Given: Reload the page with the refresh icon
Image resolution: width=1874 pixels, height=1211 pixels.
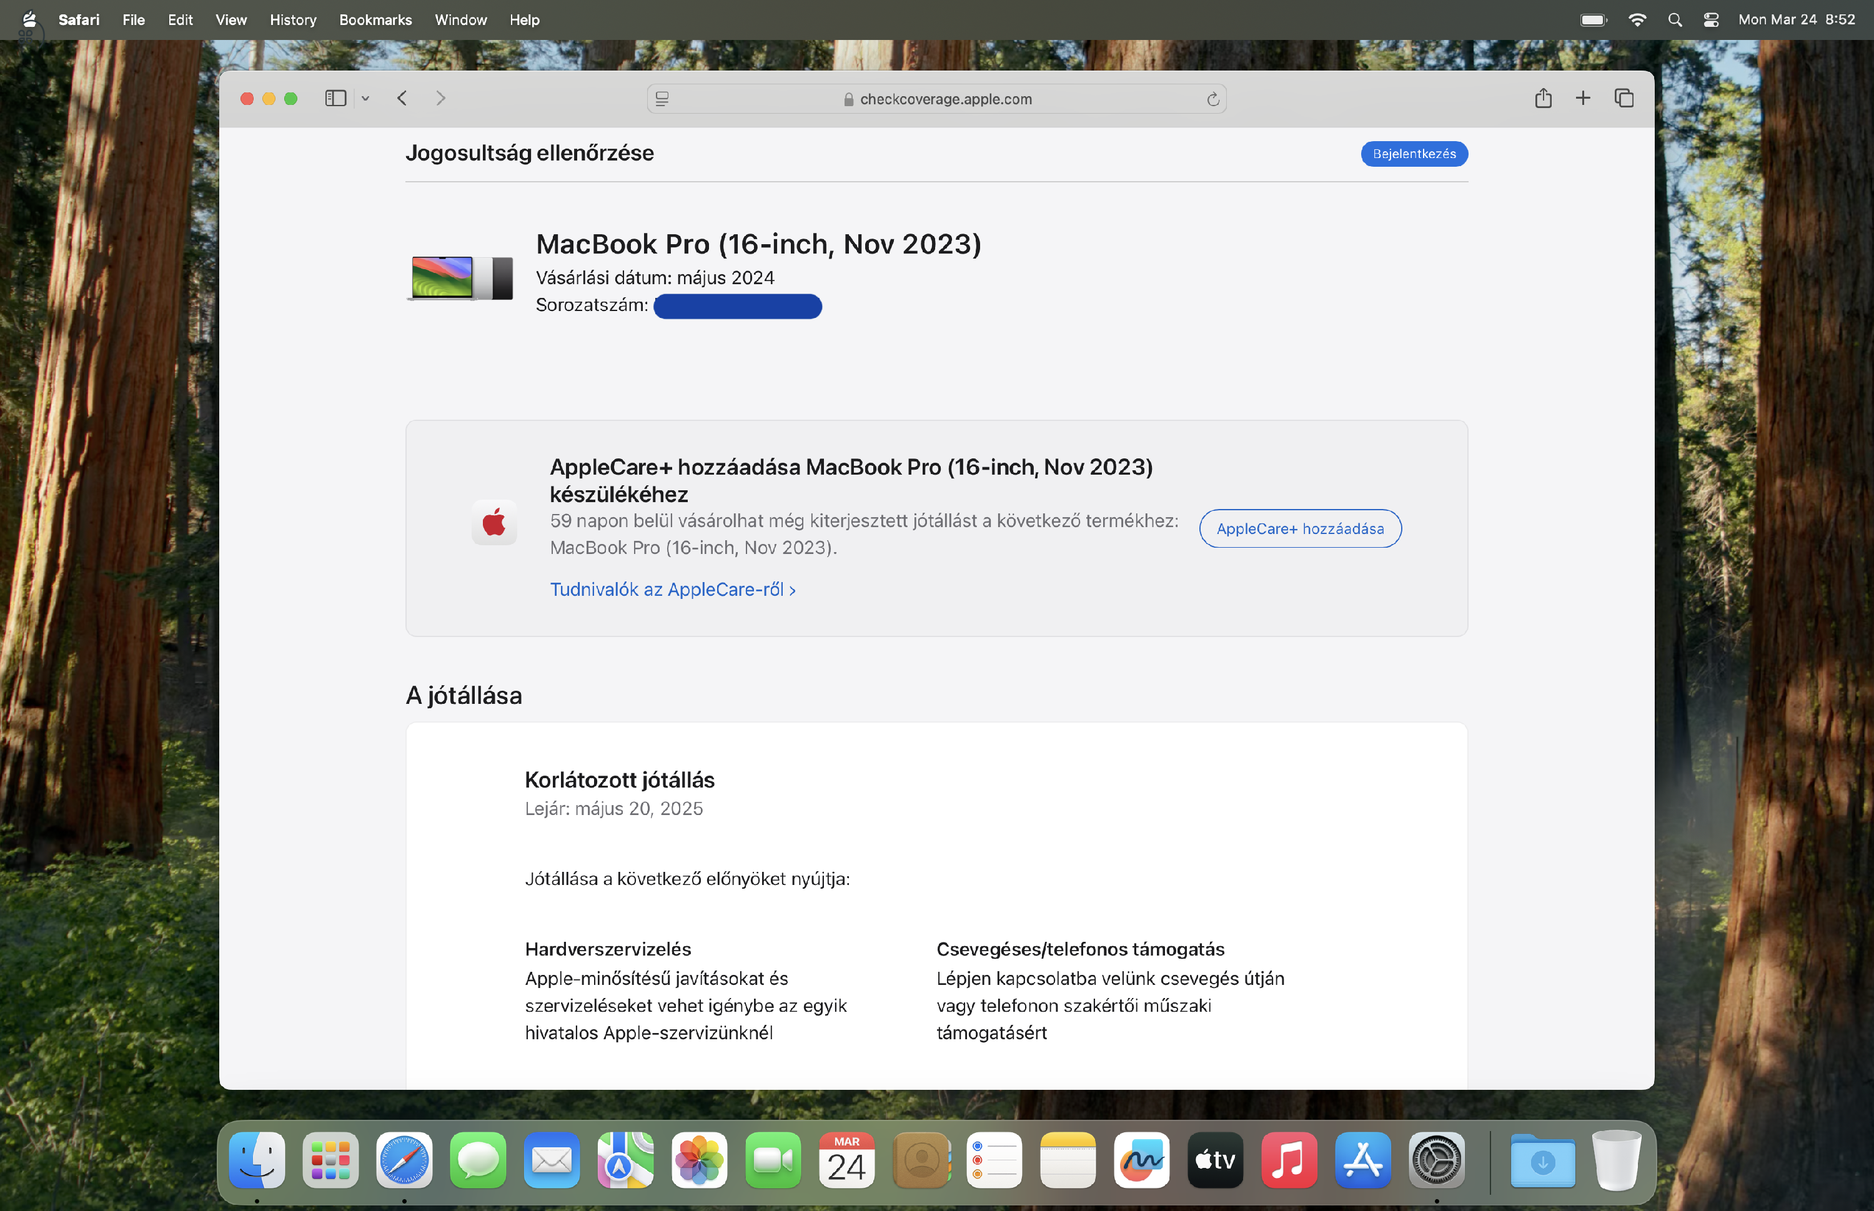Looking at the screenshot, I should tap(1212, 99).
